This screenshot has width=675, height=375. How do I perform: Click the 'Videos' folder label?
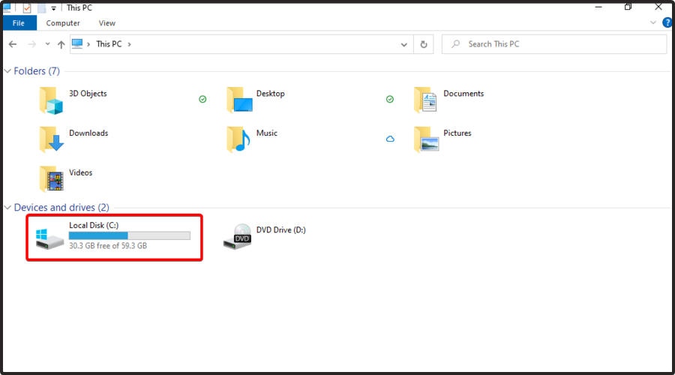pyautogui.click(x=80, y=172)
